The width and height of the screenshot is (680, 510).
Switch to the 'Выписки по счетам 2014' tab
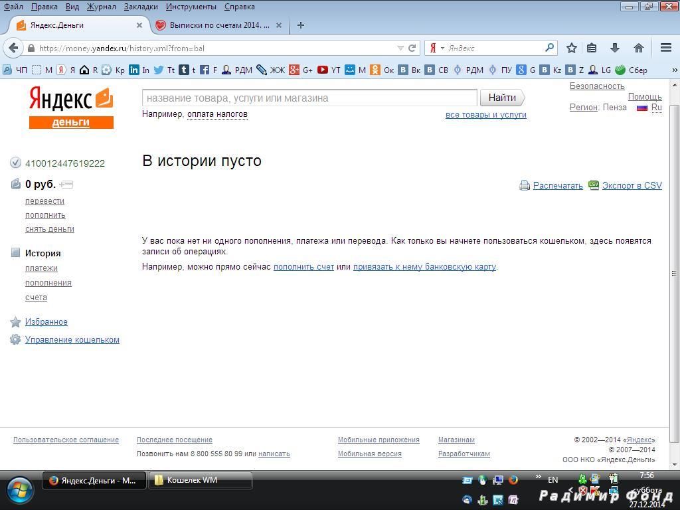219,25
